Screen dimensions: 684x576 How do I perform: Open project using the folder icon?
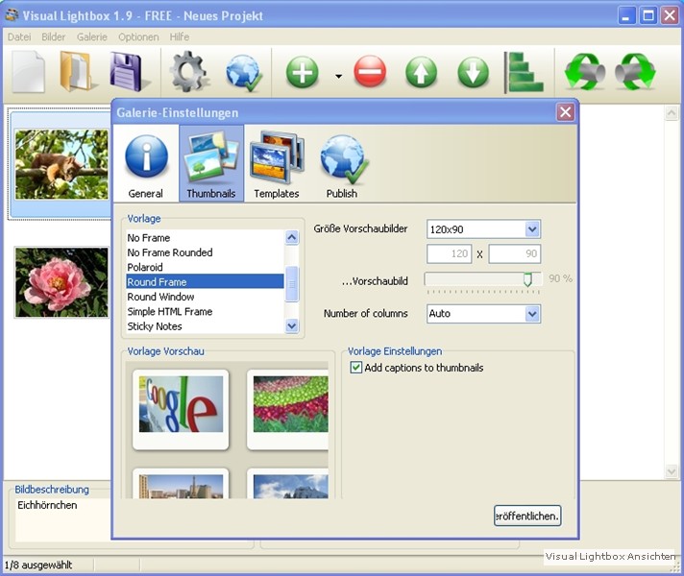coord(78,72)
